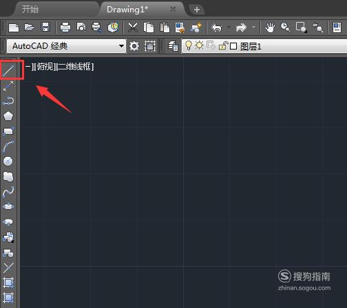
Task: Switch to the 开始 tab
Action: (x=30, y=10)
